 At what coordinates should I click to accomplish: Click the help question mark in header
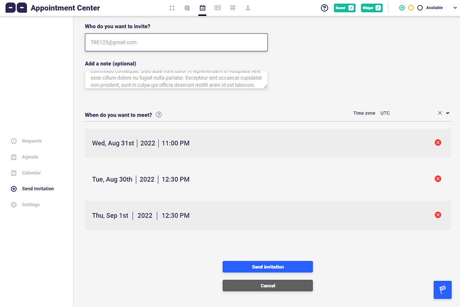coord(324,8)
